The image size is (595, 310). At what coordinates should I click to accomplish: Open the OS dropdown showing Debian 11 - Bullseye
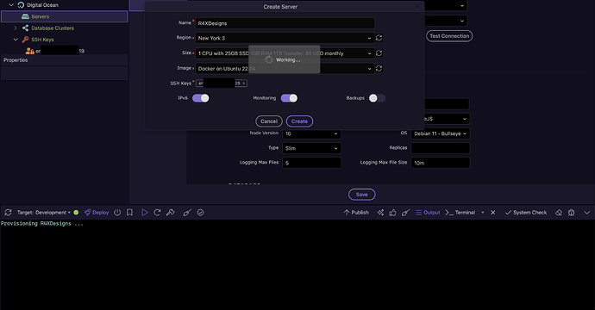click(x=440, y=133)
